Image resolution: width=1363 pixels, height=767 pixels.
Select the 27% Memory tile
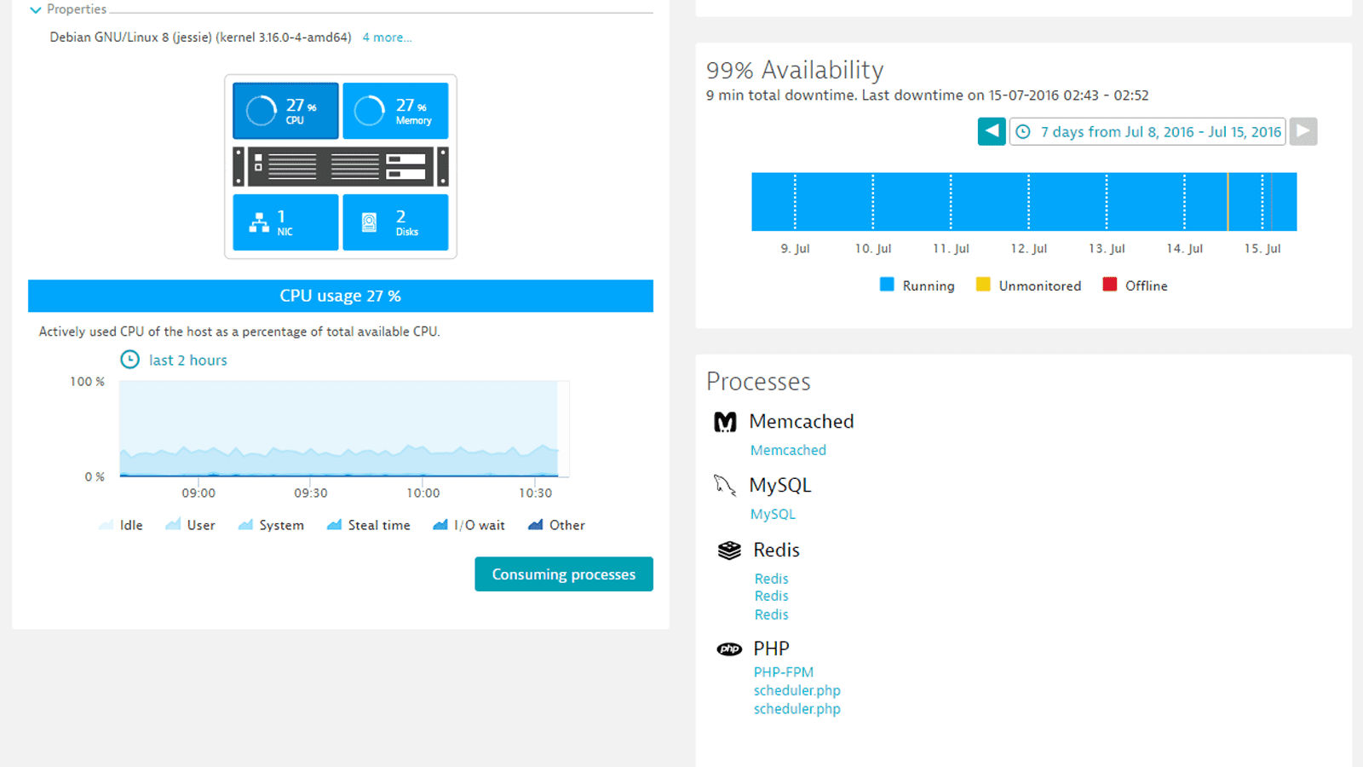pos(395,111)
